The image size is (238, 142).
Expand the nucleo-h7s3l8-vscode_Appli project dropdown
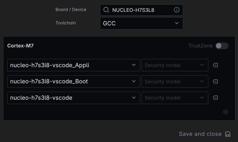(x=74, y=65)
